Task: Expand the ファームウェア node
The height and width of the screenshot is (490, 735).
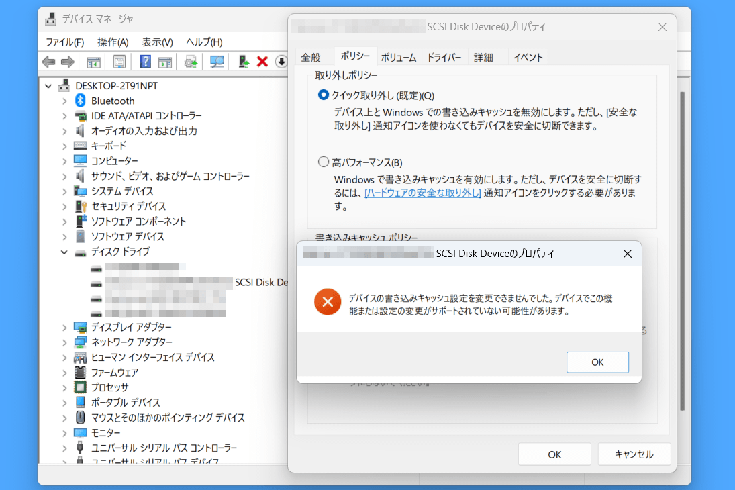Action: 64,373
